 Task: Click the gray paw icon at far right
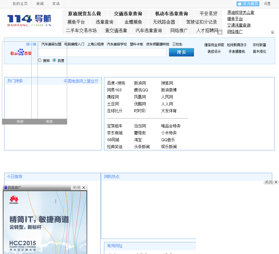[x=272, y=32]
